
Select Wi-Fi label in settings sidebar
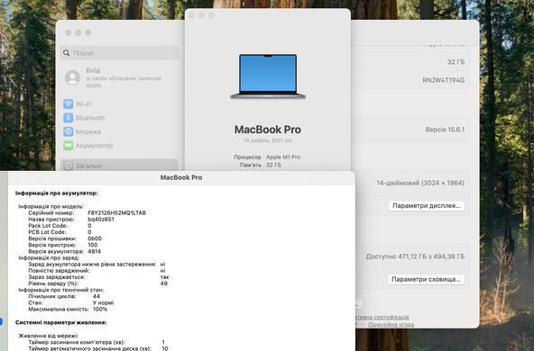click(84, 104)
